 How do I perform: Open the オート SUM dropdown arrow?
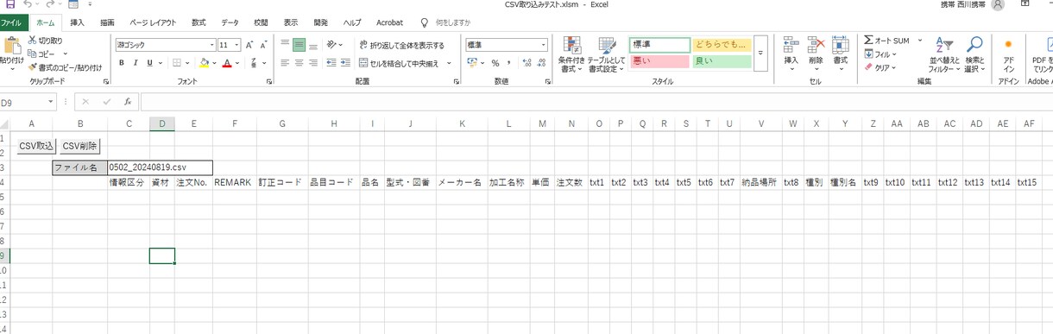920,41
